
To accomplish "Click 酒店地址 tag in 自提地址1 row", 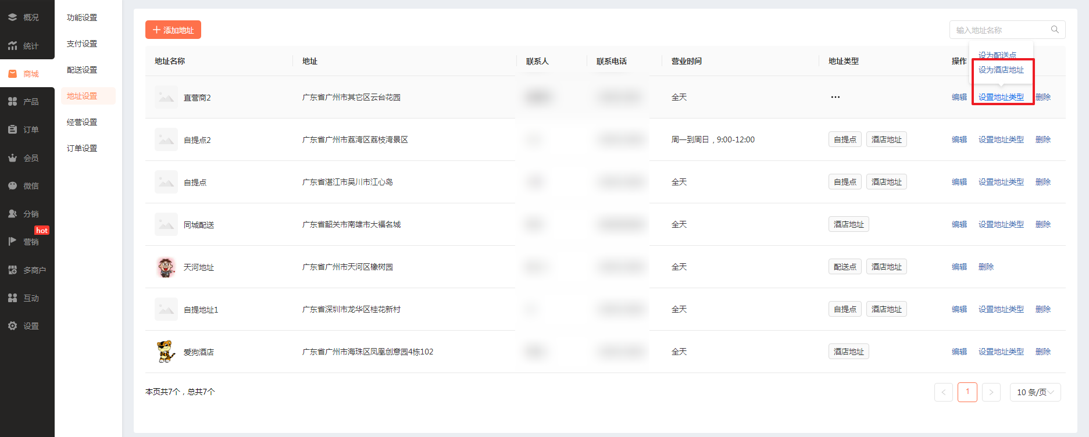I will click(x=887, y=309).
